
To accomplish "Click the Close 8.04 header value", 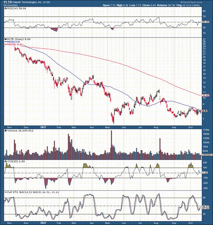I will coord(149,5).
